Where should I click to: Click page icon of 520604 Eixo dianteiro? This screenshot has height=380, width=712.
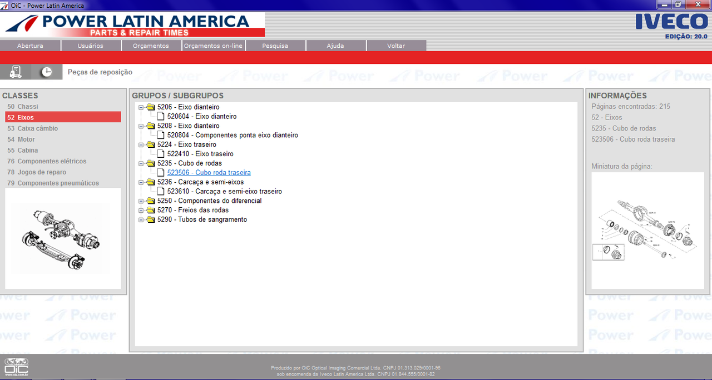point(161,117)
